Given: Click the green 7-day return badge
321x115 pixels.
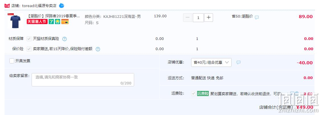Looking at the screenshot, I should pyautogui.click(x=51, y=22).
